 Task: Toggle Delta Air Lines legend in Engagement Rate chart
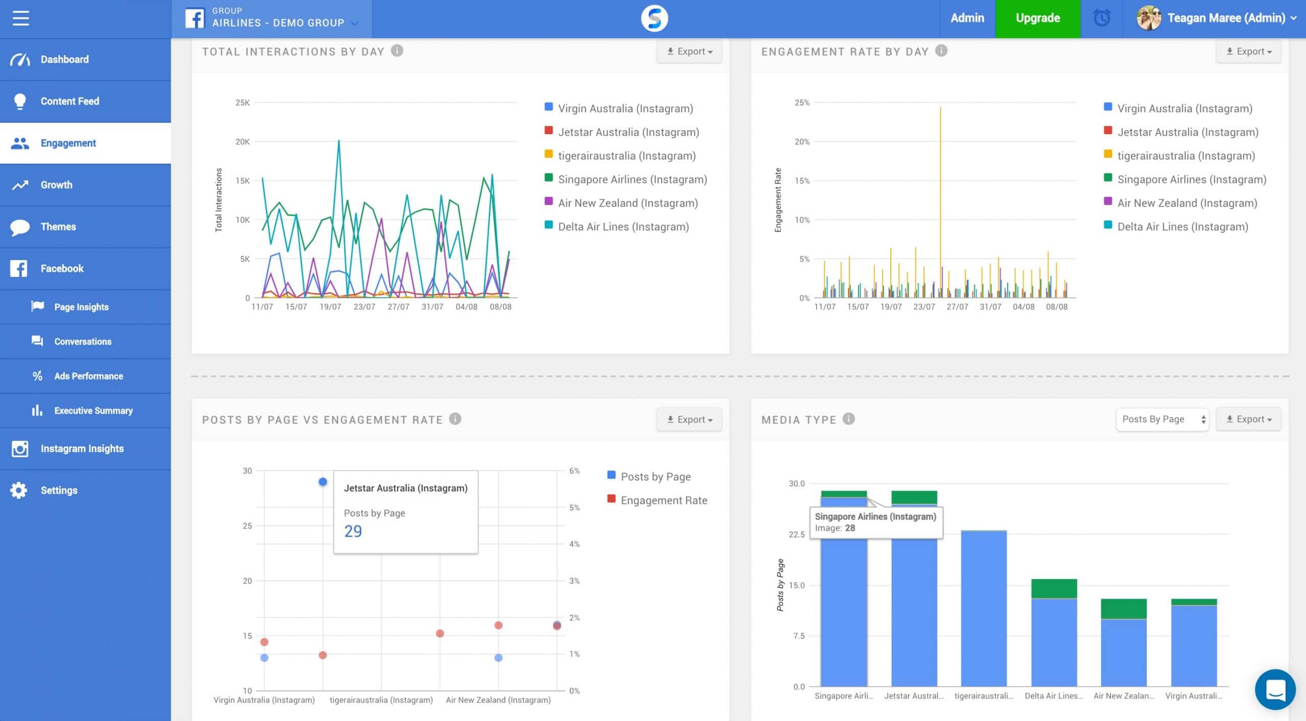pyautogui.click(x=1176, y=227)
